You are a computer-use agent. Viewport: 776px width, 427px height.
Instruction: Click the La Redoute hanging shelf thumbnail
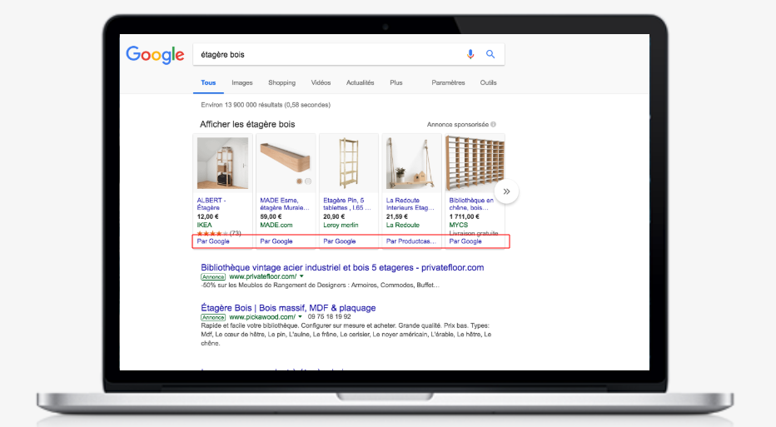[411, 163]
